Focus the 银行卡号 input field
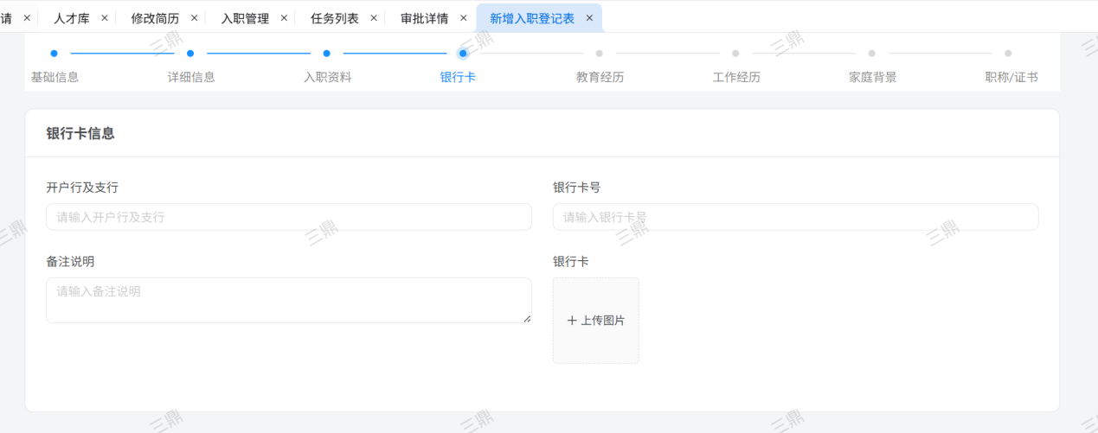This screenshot has width=1098, height=433. coord(795,217)
